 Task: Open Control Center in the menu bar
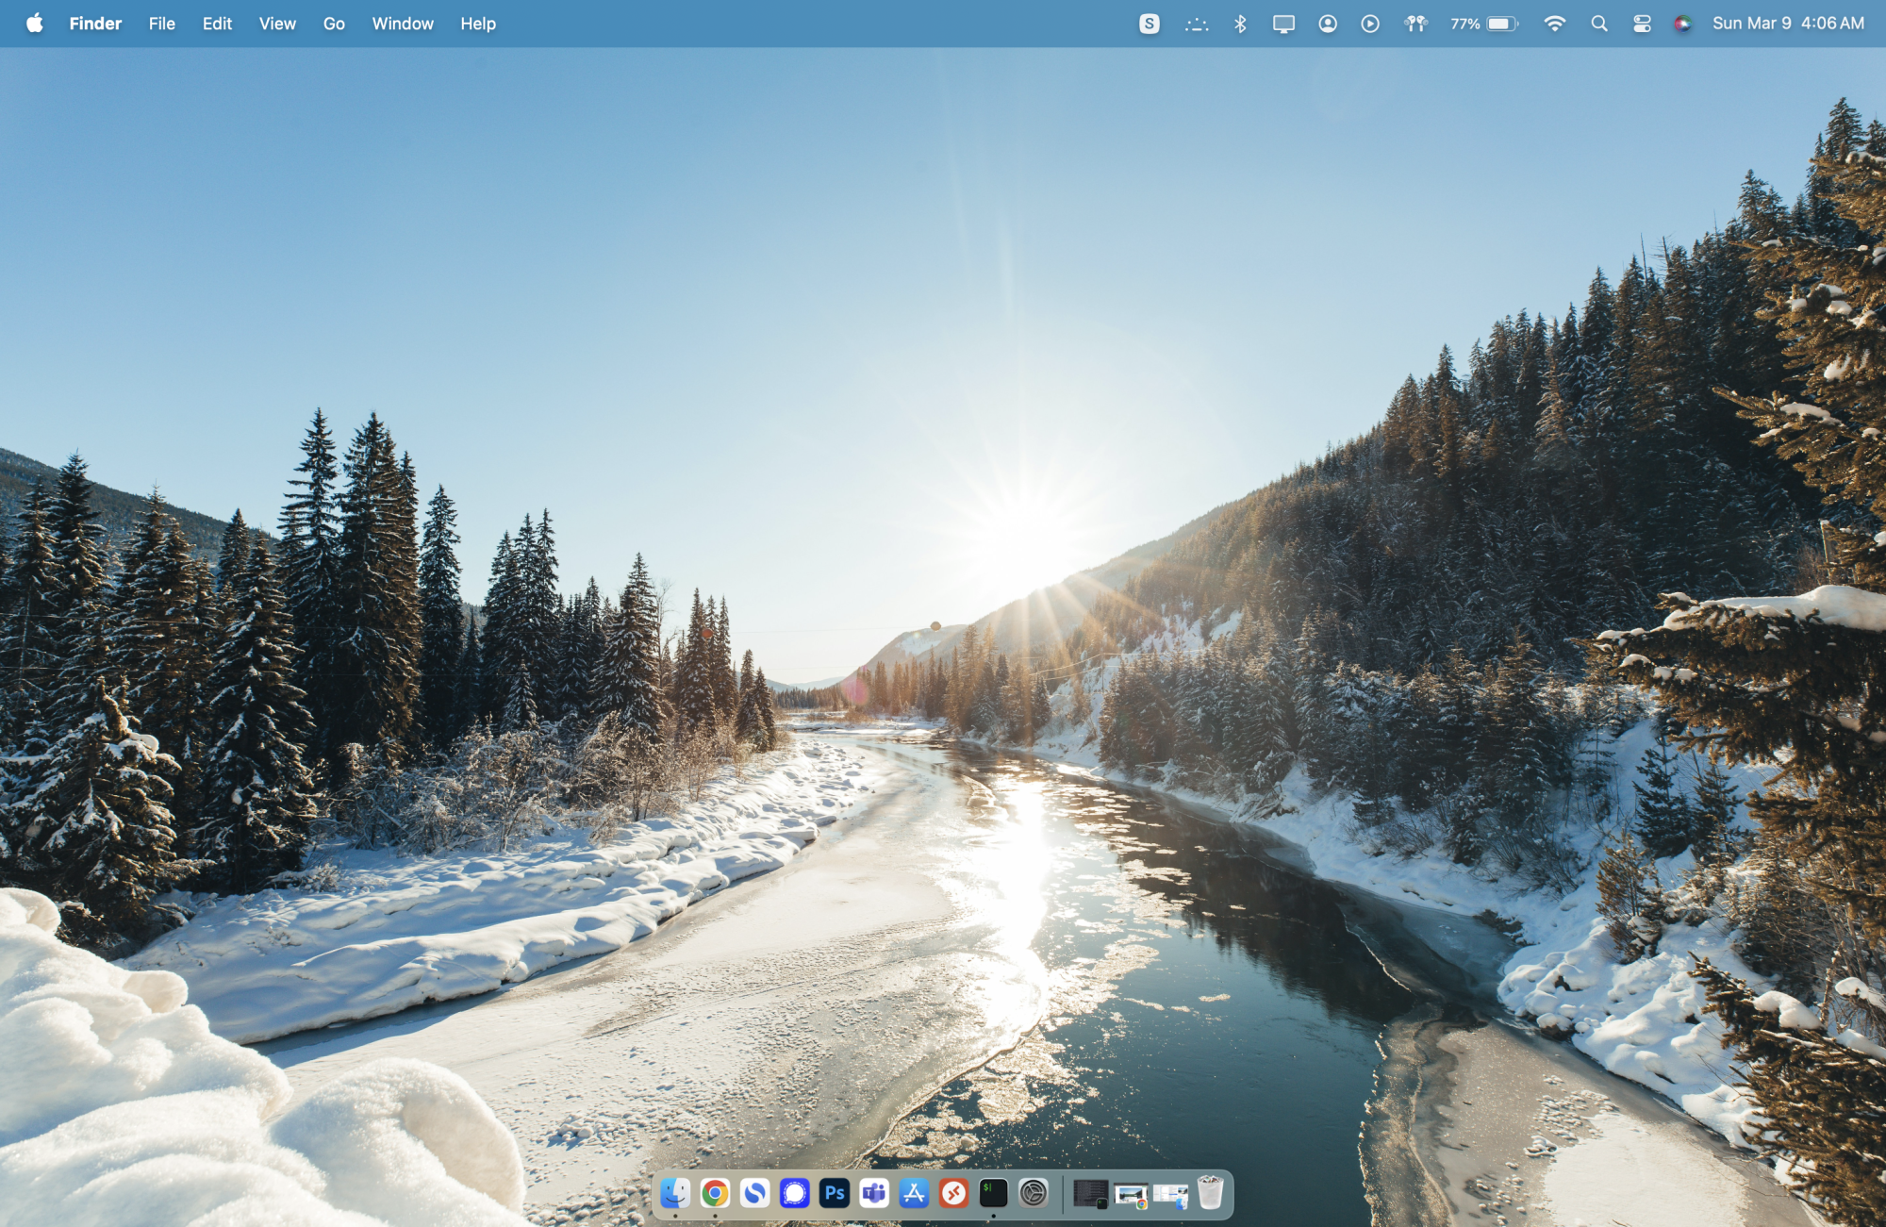pyautogui.click(x=1642, y=24)
